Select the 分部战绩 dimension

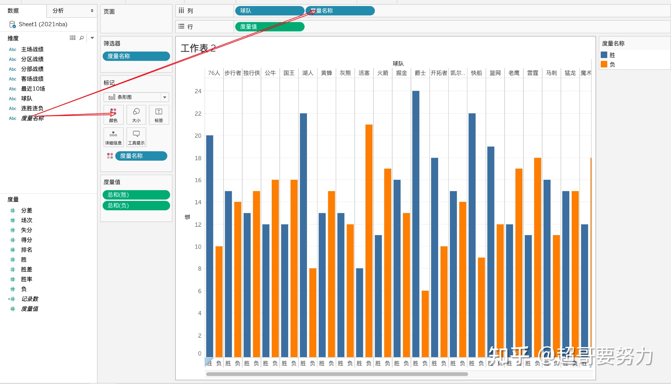(x=32, y=69)
